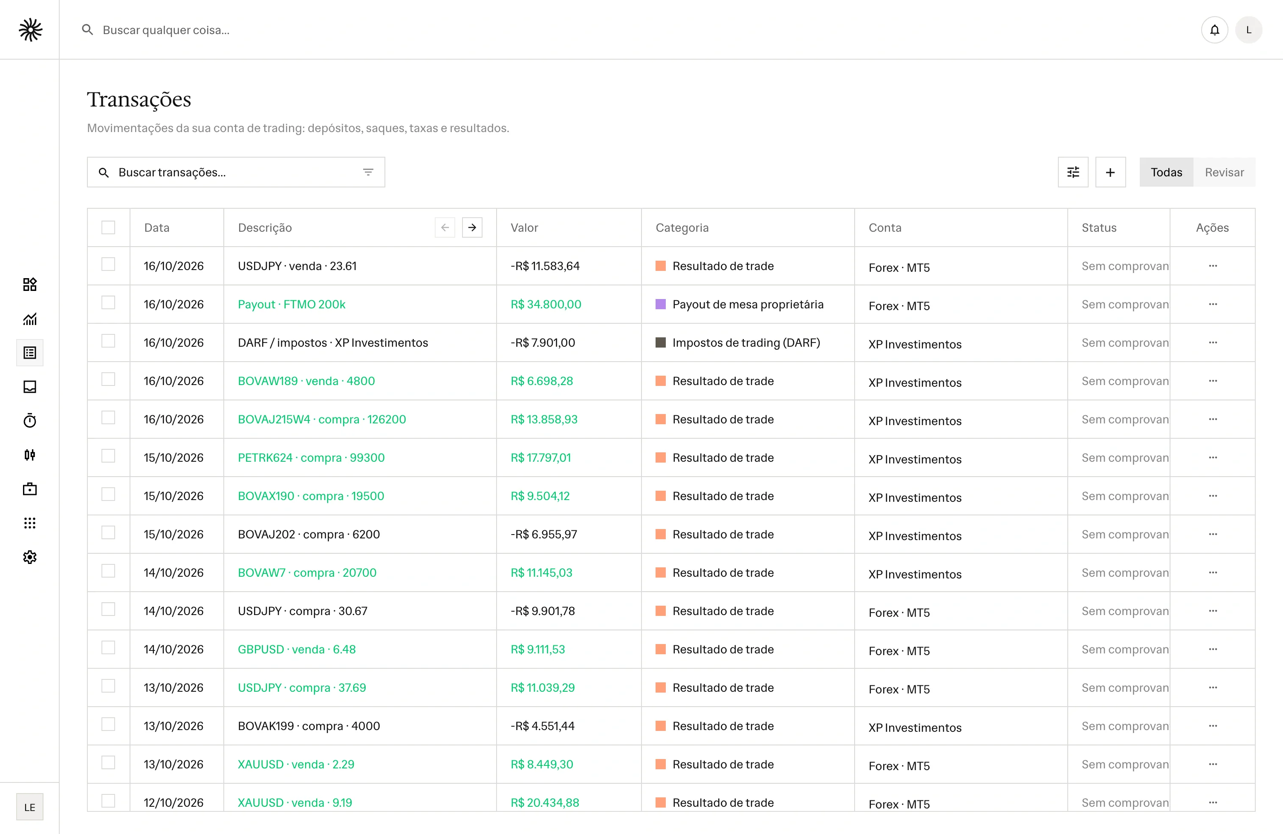Image resolution: width=1283 pixels, height=834 pixels.
Task: Switch to the Todas tab
Action: pos(1166,173)
